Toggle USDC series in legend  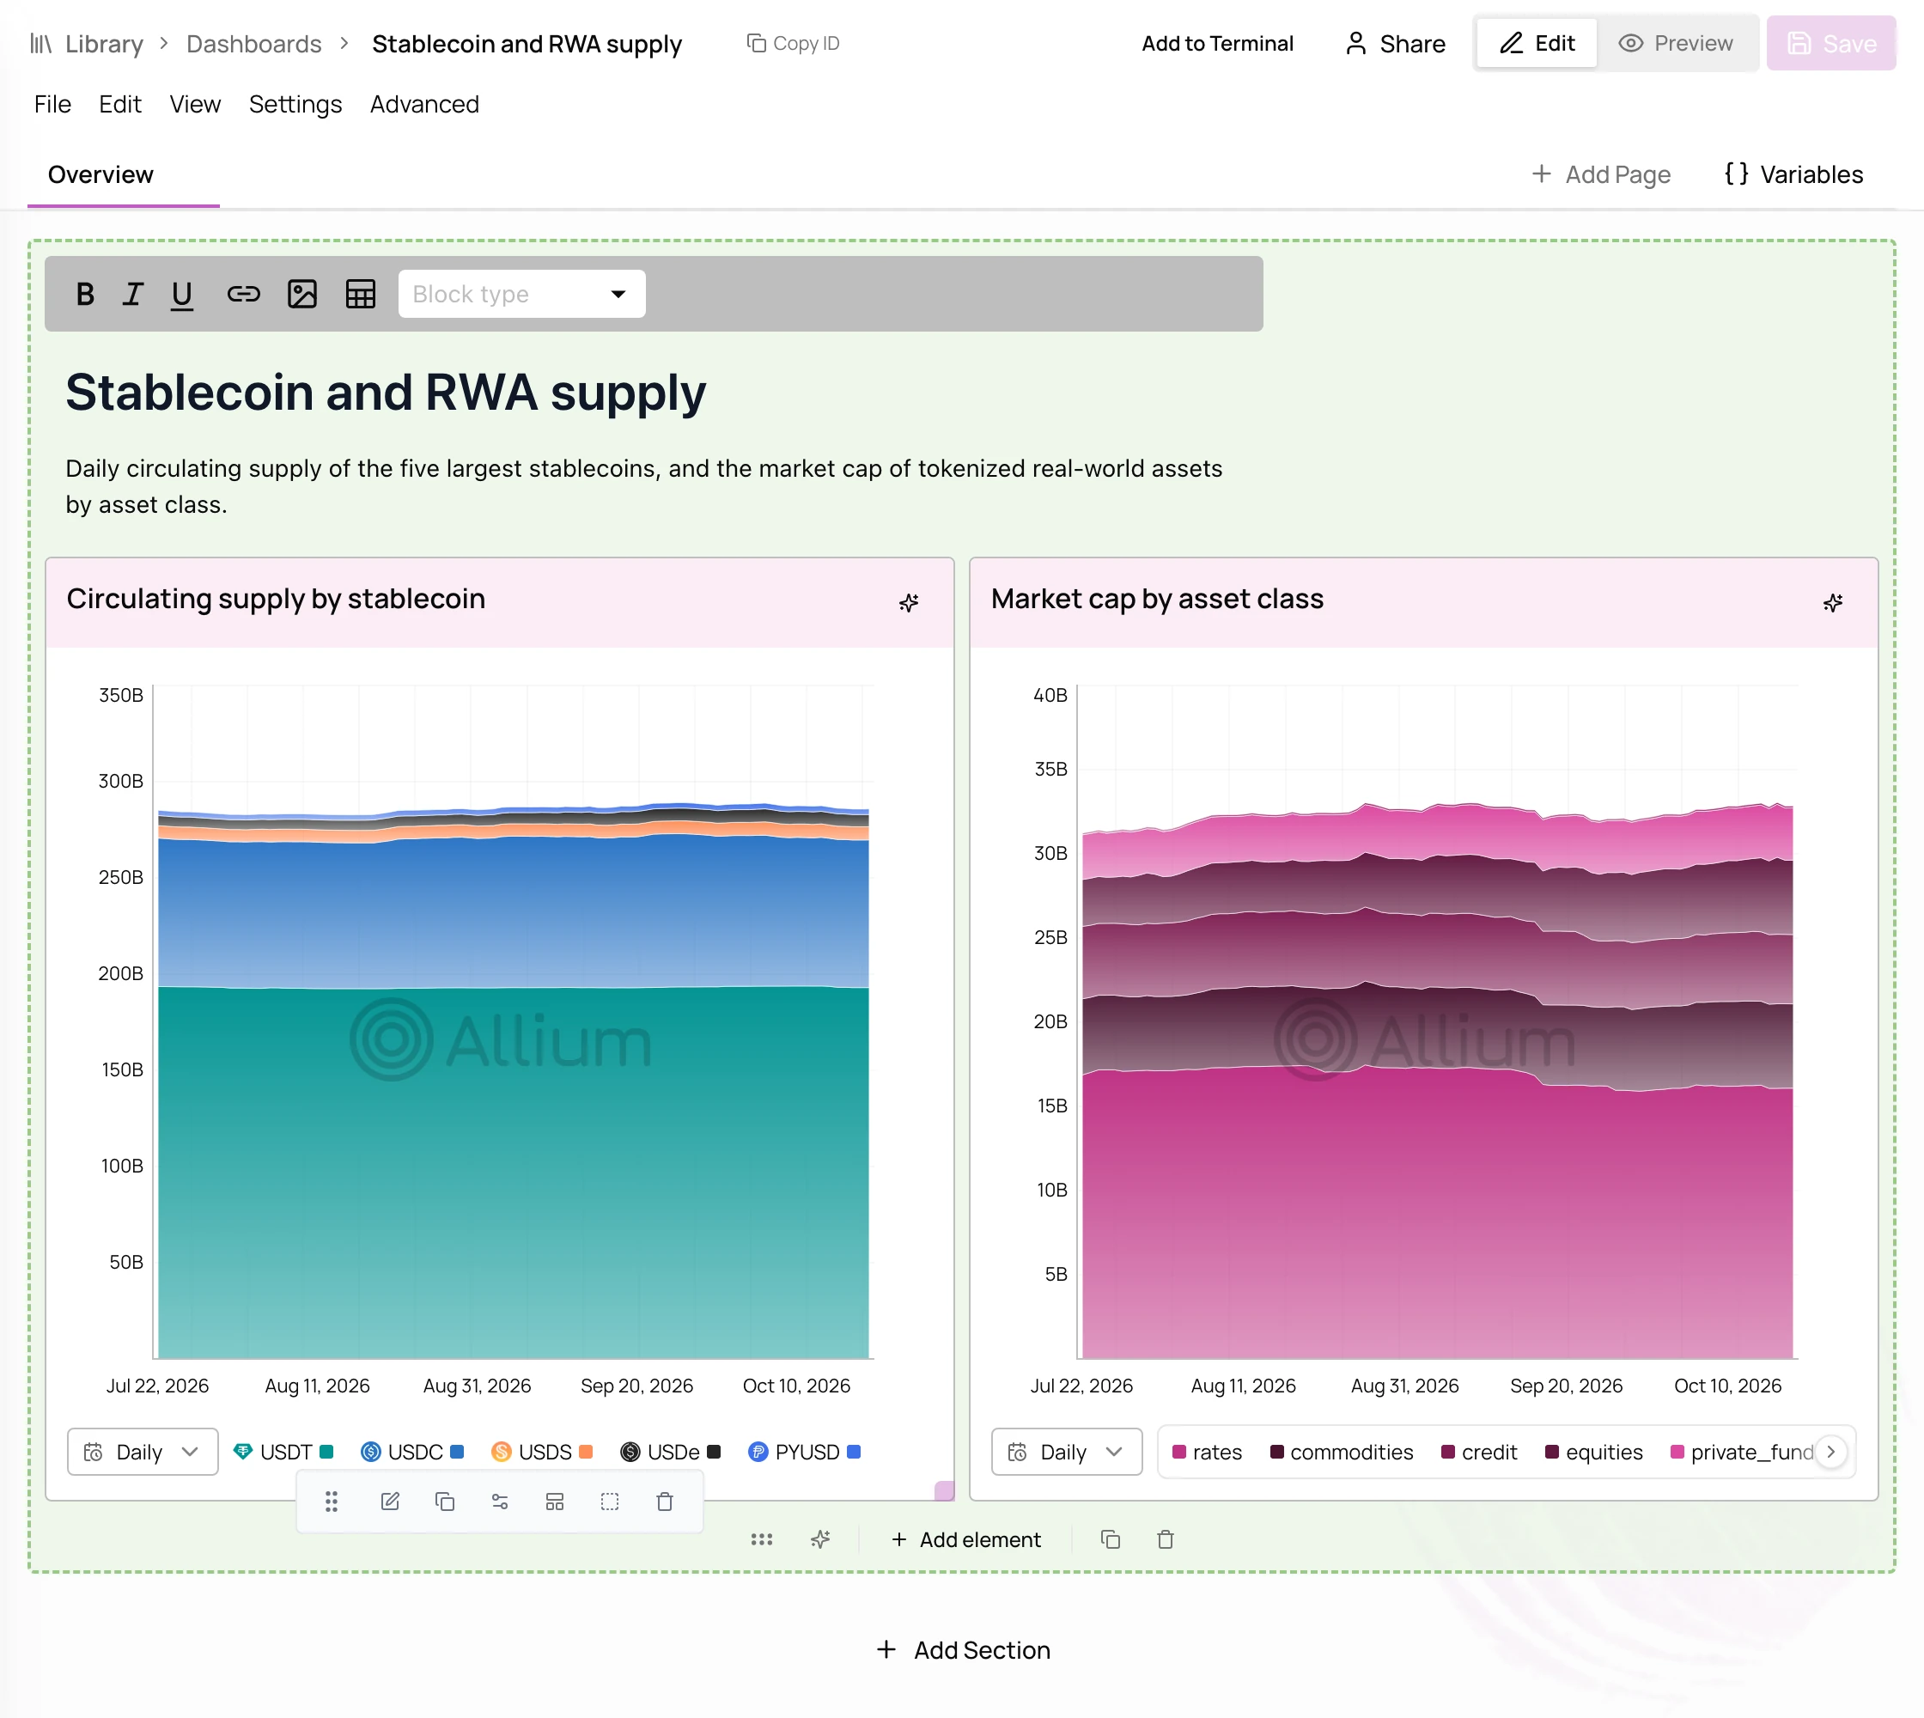[412, 1452]
